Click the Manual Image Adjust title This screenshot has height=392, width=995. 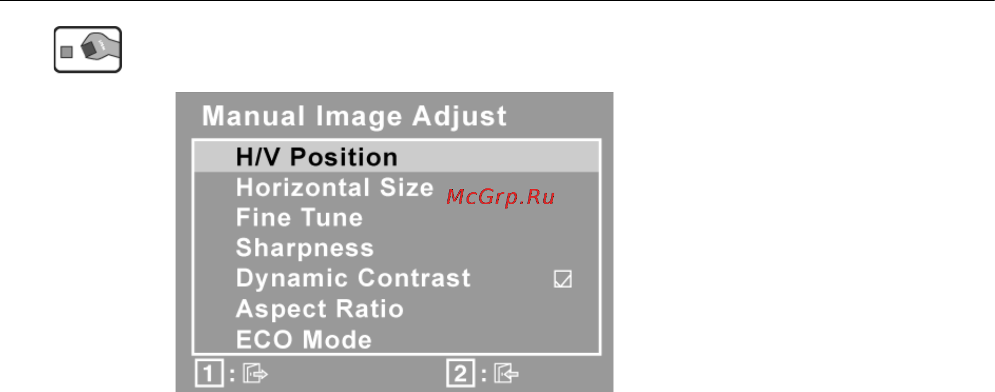pos(354,116)
